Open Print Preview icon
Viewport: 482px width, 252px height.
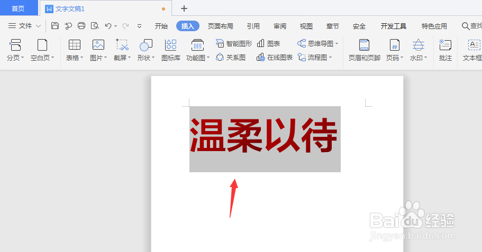pos(95,26)
